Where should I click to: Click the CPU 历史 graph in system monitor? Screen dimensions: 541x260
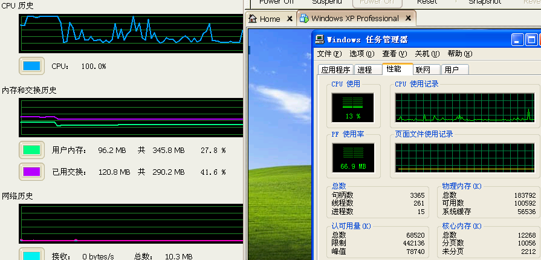[x=131, y=33]
